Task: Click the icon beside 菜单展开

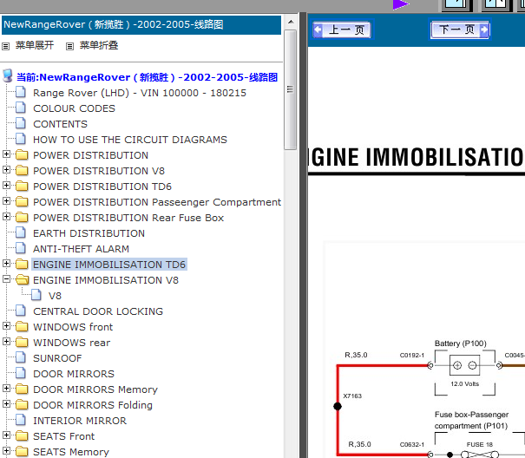Action: coord(6,46)
